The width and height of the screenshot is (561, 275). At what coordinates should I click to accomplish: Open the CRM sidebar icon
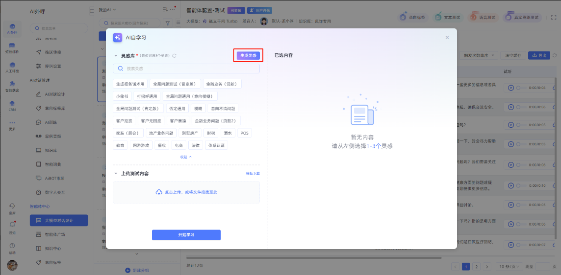(12, 105)
